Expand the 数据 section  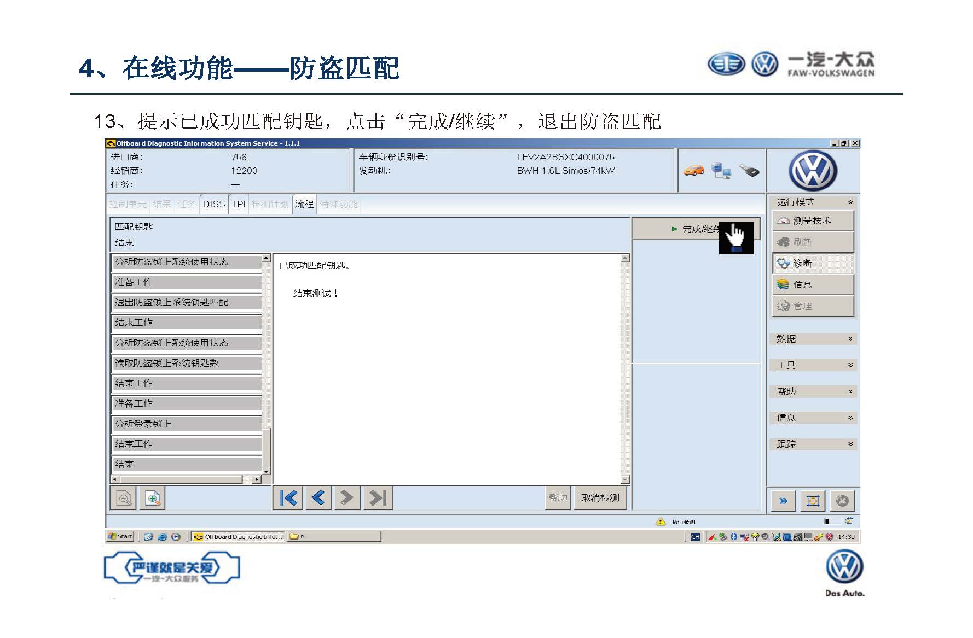813,339
